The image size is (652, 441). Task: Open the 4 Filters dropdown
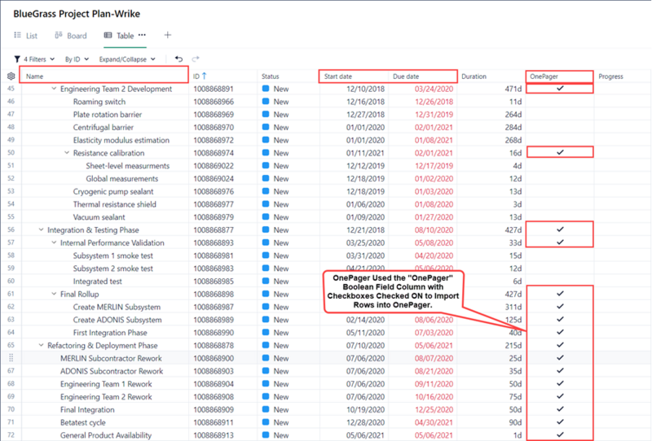click(34, 59)
